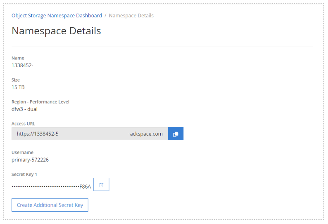Delete Secret Key 1 with trash icon
The height and width of the screenshot is (224, 328).
pyautogui.click(x=101, y=184)
